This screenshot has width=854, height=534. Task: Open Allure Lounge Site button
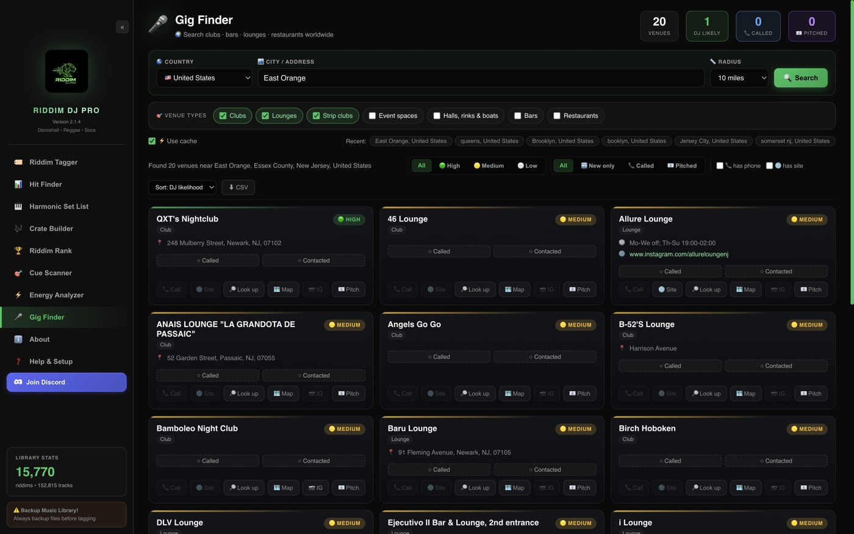point(667,289)
